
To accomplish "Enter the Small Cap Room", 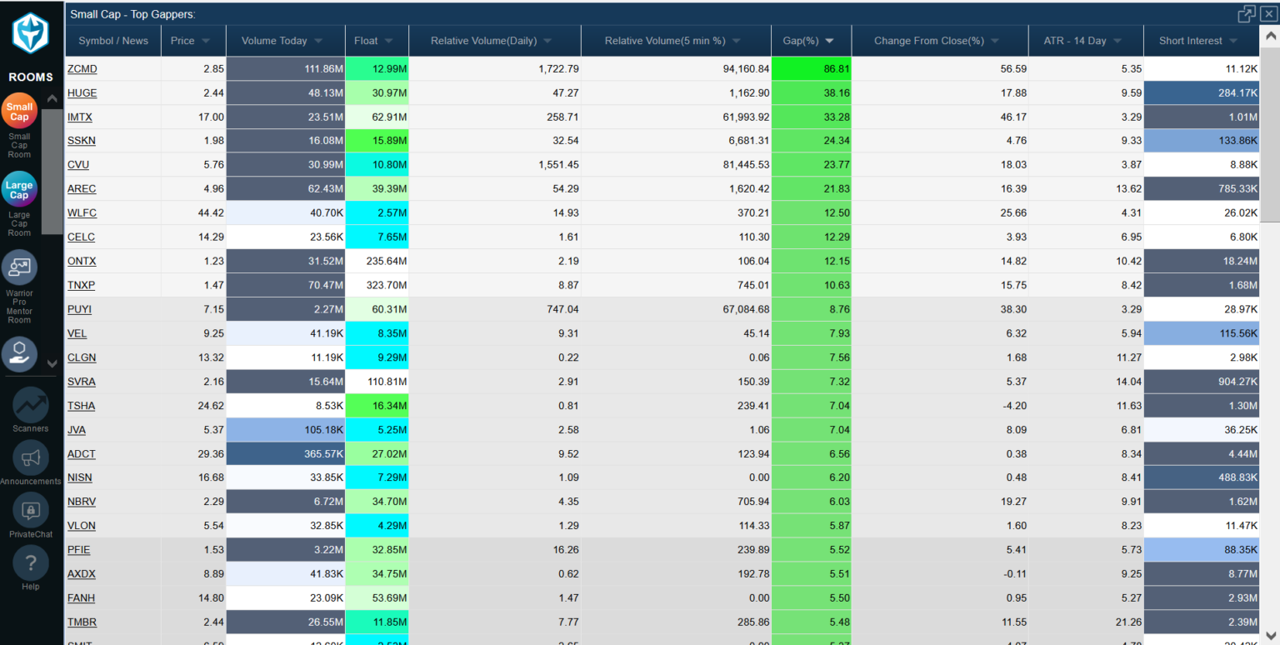I will point(19,109).
